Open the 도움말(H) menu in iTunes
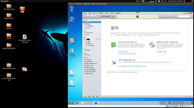194x108 pixels. [118, 13]
